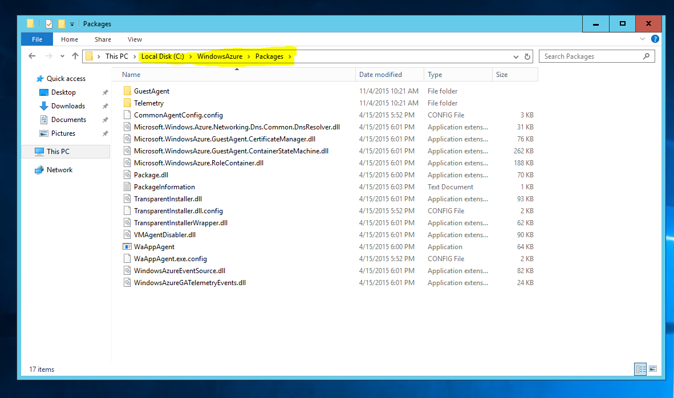674x398 pixels.
Task: Open Customize Quick Access Toolbar dropdown
Action: pyautogui.click(x=72, y=25)
